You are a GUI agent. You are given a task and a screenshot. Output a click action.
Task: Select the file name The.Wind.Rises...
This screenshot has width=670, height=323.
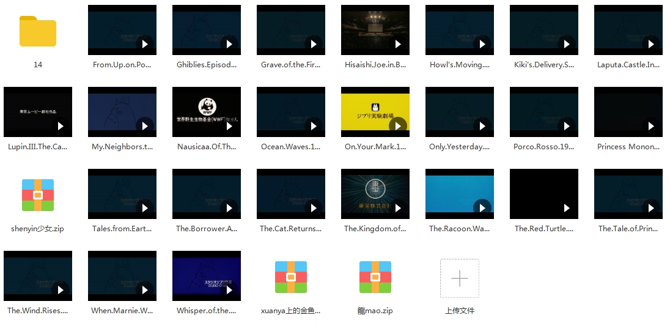[x=38, y=311]
